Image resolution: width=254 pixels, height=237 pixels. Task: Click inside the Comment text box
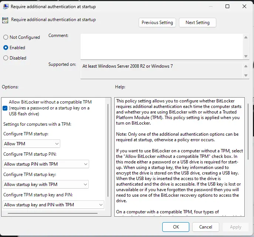tap(161, 46)
